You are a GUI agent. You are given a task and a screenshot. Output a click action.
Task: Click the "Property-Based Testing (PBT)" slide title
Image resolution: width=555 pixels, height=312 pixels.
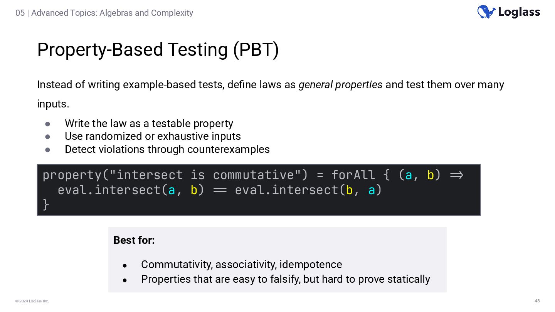[158, 50]
